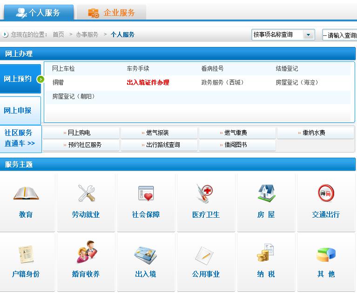Click the 劳动就业 wrench and screwdriver icon

tap(87, 193)
